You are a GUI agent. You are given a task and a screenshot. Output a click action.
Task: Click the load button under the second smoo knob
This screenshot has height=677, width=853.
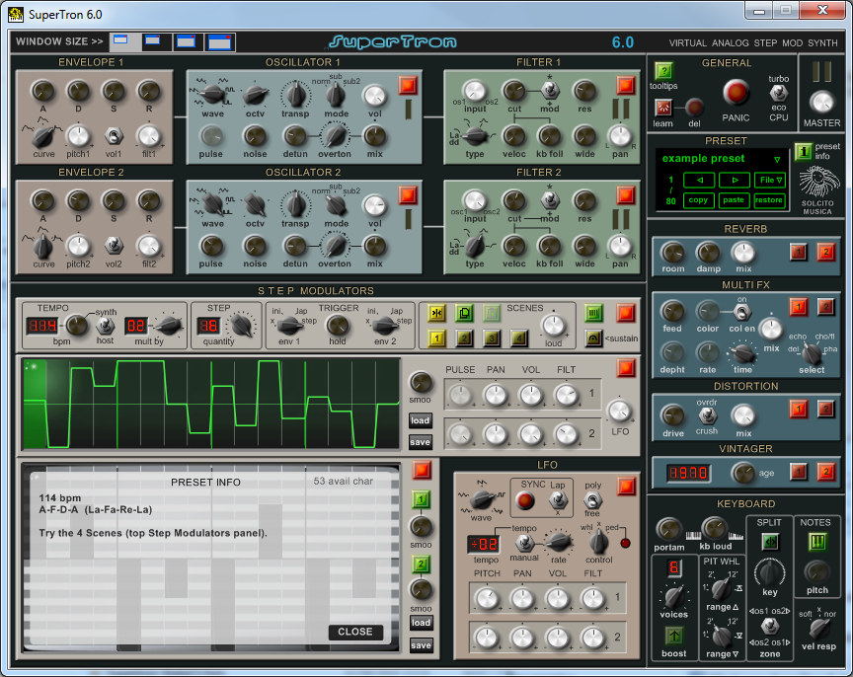tap(421, 623)
